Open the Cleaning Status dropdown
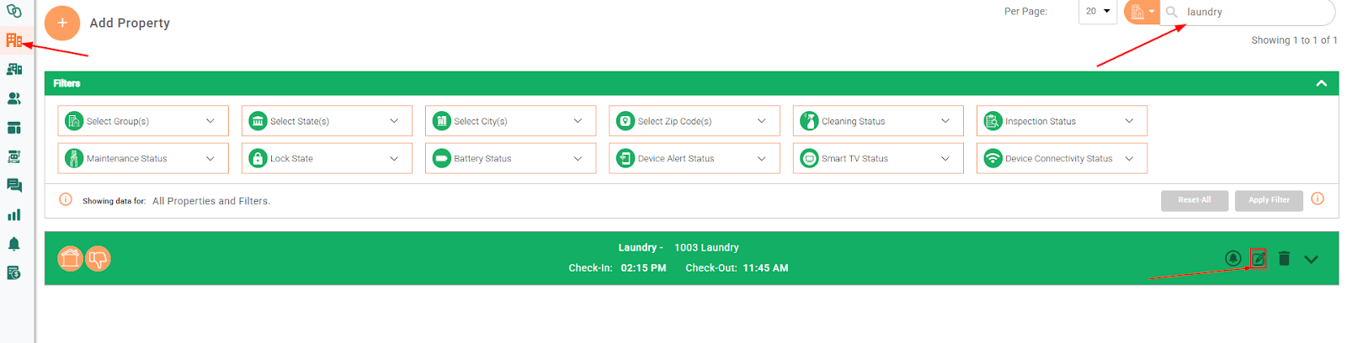This screenshot has width=1347, height=343. [x=878, y=121]
